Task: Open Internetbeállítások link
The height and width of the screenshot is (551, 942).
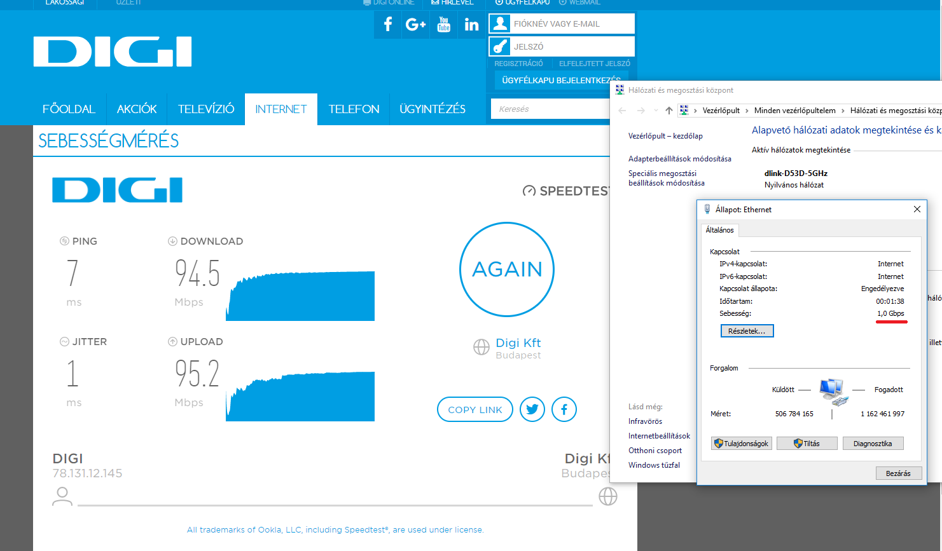Action: pos(659,436)
